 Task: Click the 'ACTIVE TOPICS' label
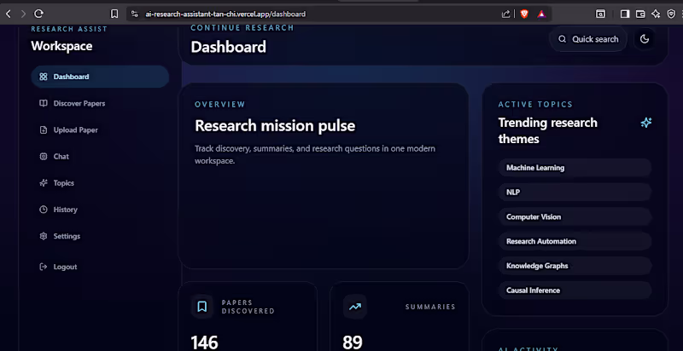[x=535, y=104]
